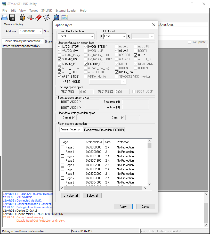Expand the NRST_MODE dropdown
The width and height of the screenshot is (210, 234).
pyautogui.click(x=108, y=82)
